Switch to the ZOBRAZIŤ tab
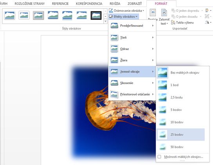Image resolution: width=213 pixels, height=165 pixels. [x=135, y=4]
